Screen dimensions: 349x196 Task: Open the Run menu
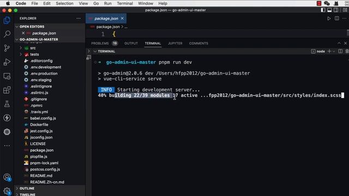point(108,3)
